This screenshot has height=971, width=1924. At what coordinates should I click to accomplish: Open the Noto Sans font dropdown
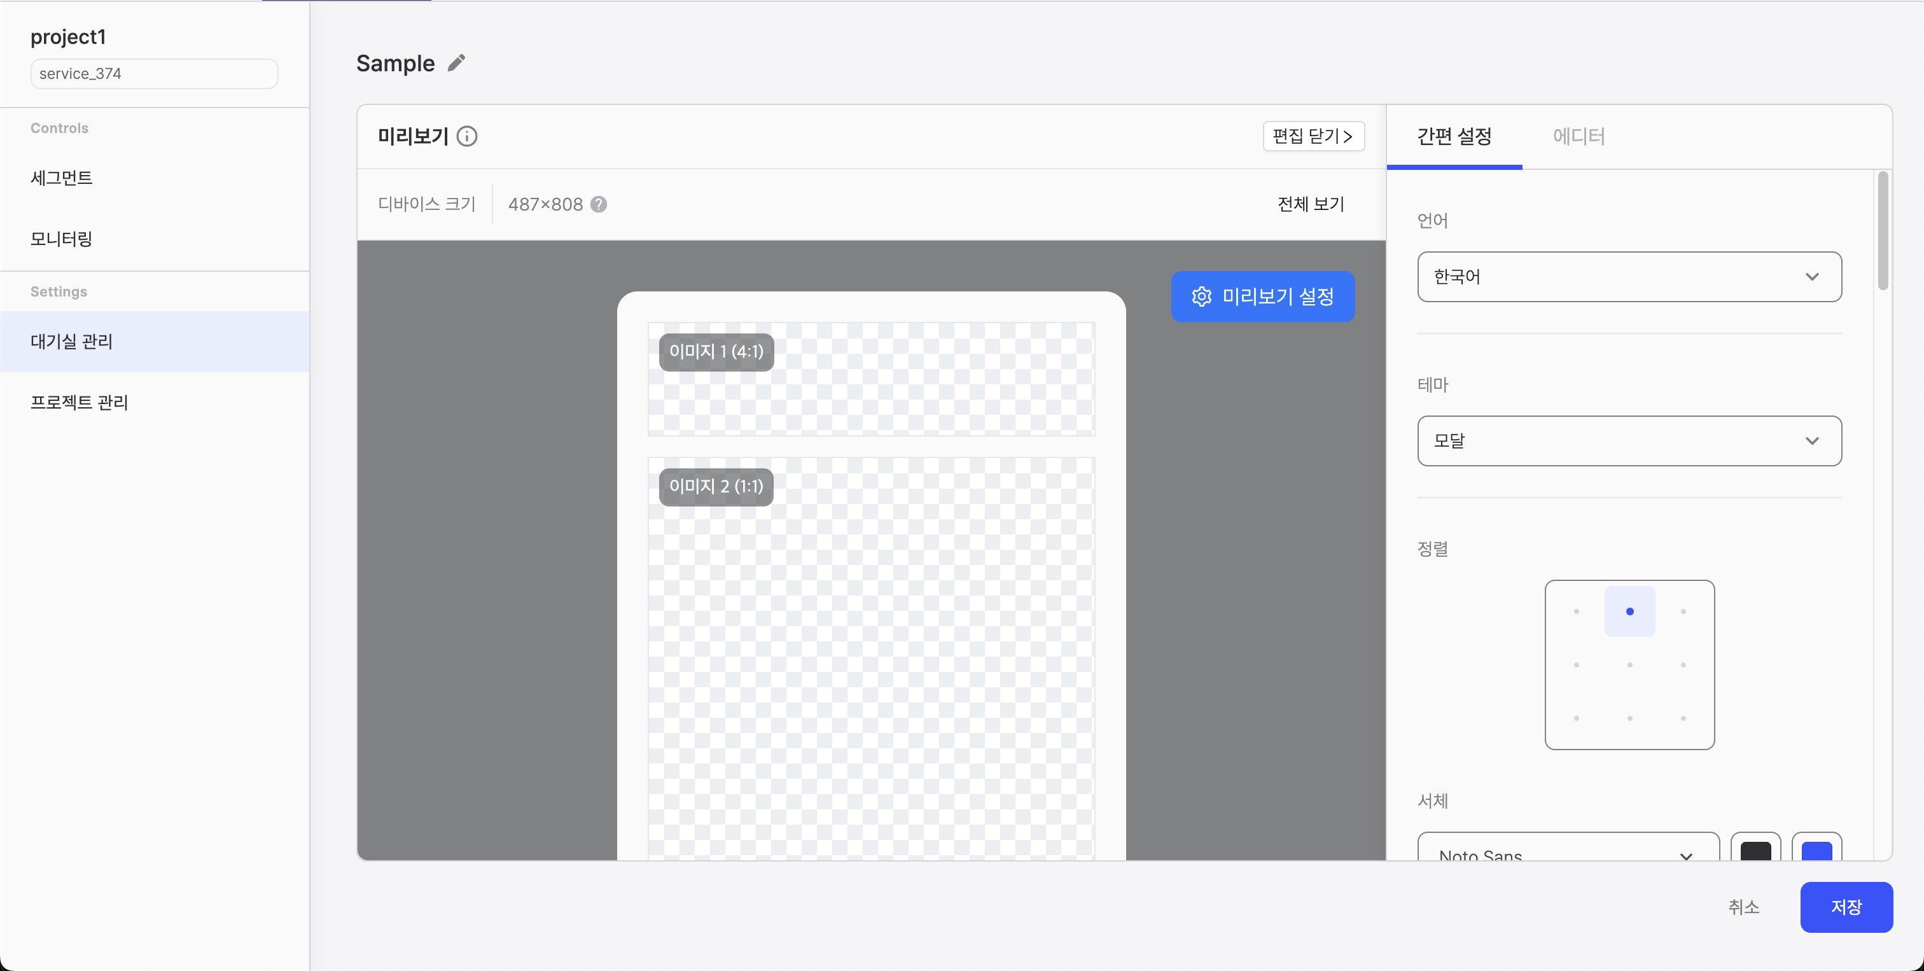click(1567, 854)
